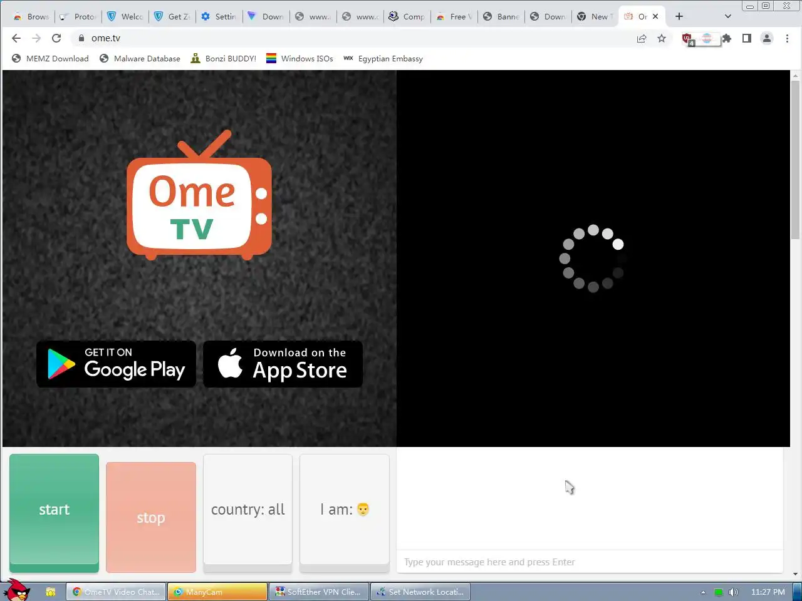This screenshot has height=601, width=802.
Task: Open a new tab with the plus button
Action: [679, 16]
